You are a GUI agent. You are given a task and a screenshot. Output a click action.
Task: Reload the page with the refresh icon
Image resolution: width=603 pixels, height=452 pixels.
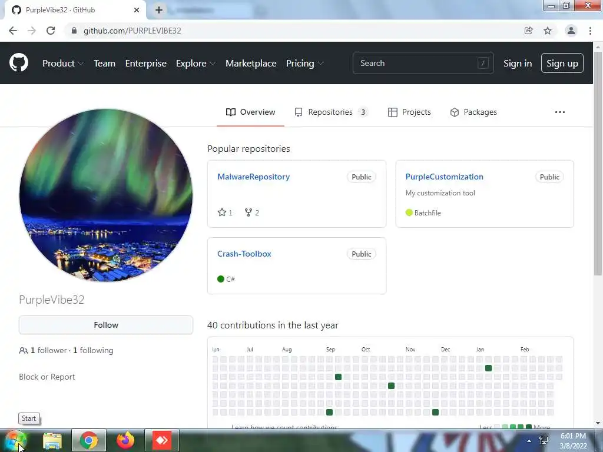point(51,31)
